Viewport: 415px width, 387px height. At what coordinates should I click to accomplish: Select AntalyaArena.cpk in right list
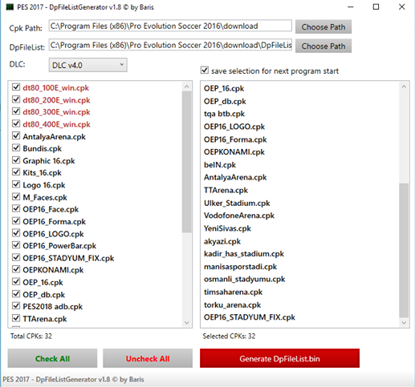(x=235, y=177)
